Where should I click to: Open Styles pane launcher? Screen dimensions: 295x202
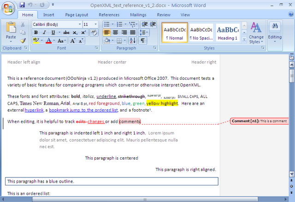tap(263, 48)
